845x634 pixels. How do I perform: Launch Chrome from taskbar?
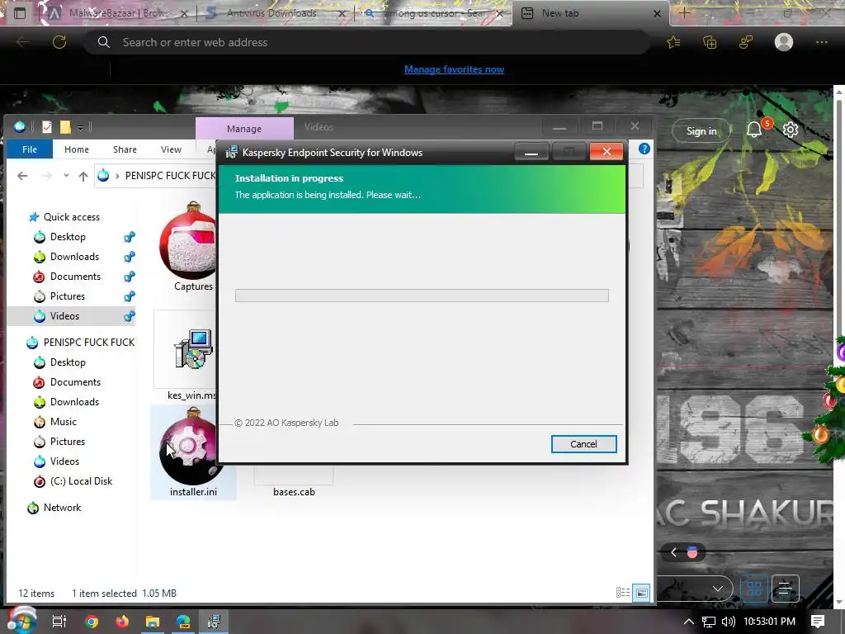point(92,621)
